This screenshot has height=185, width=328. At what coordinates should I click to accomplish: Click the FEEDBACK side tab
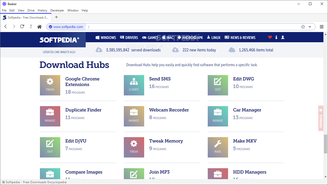point(321,118)
